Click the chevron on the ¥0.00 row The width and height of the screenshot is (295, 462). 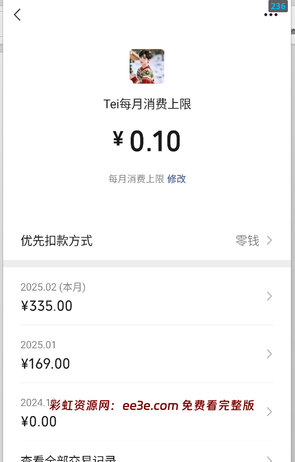pyautogui.click(x=269, y=412)
